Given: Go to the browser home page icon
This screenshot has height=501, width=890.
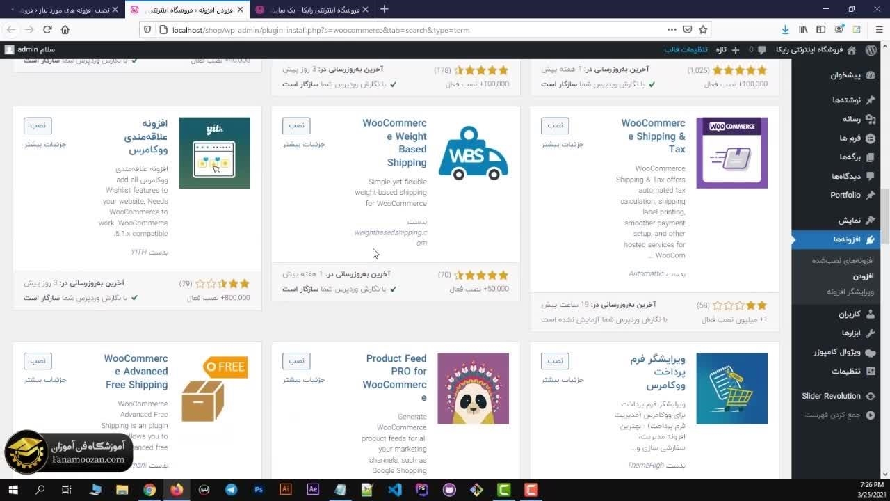Looking at the screenshot, I should [x=65, y=30].
